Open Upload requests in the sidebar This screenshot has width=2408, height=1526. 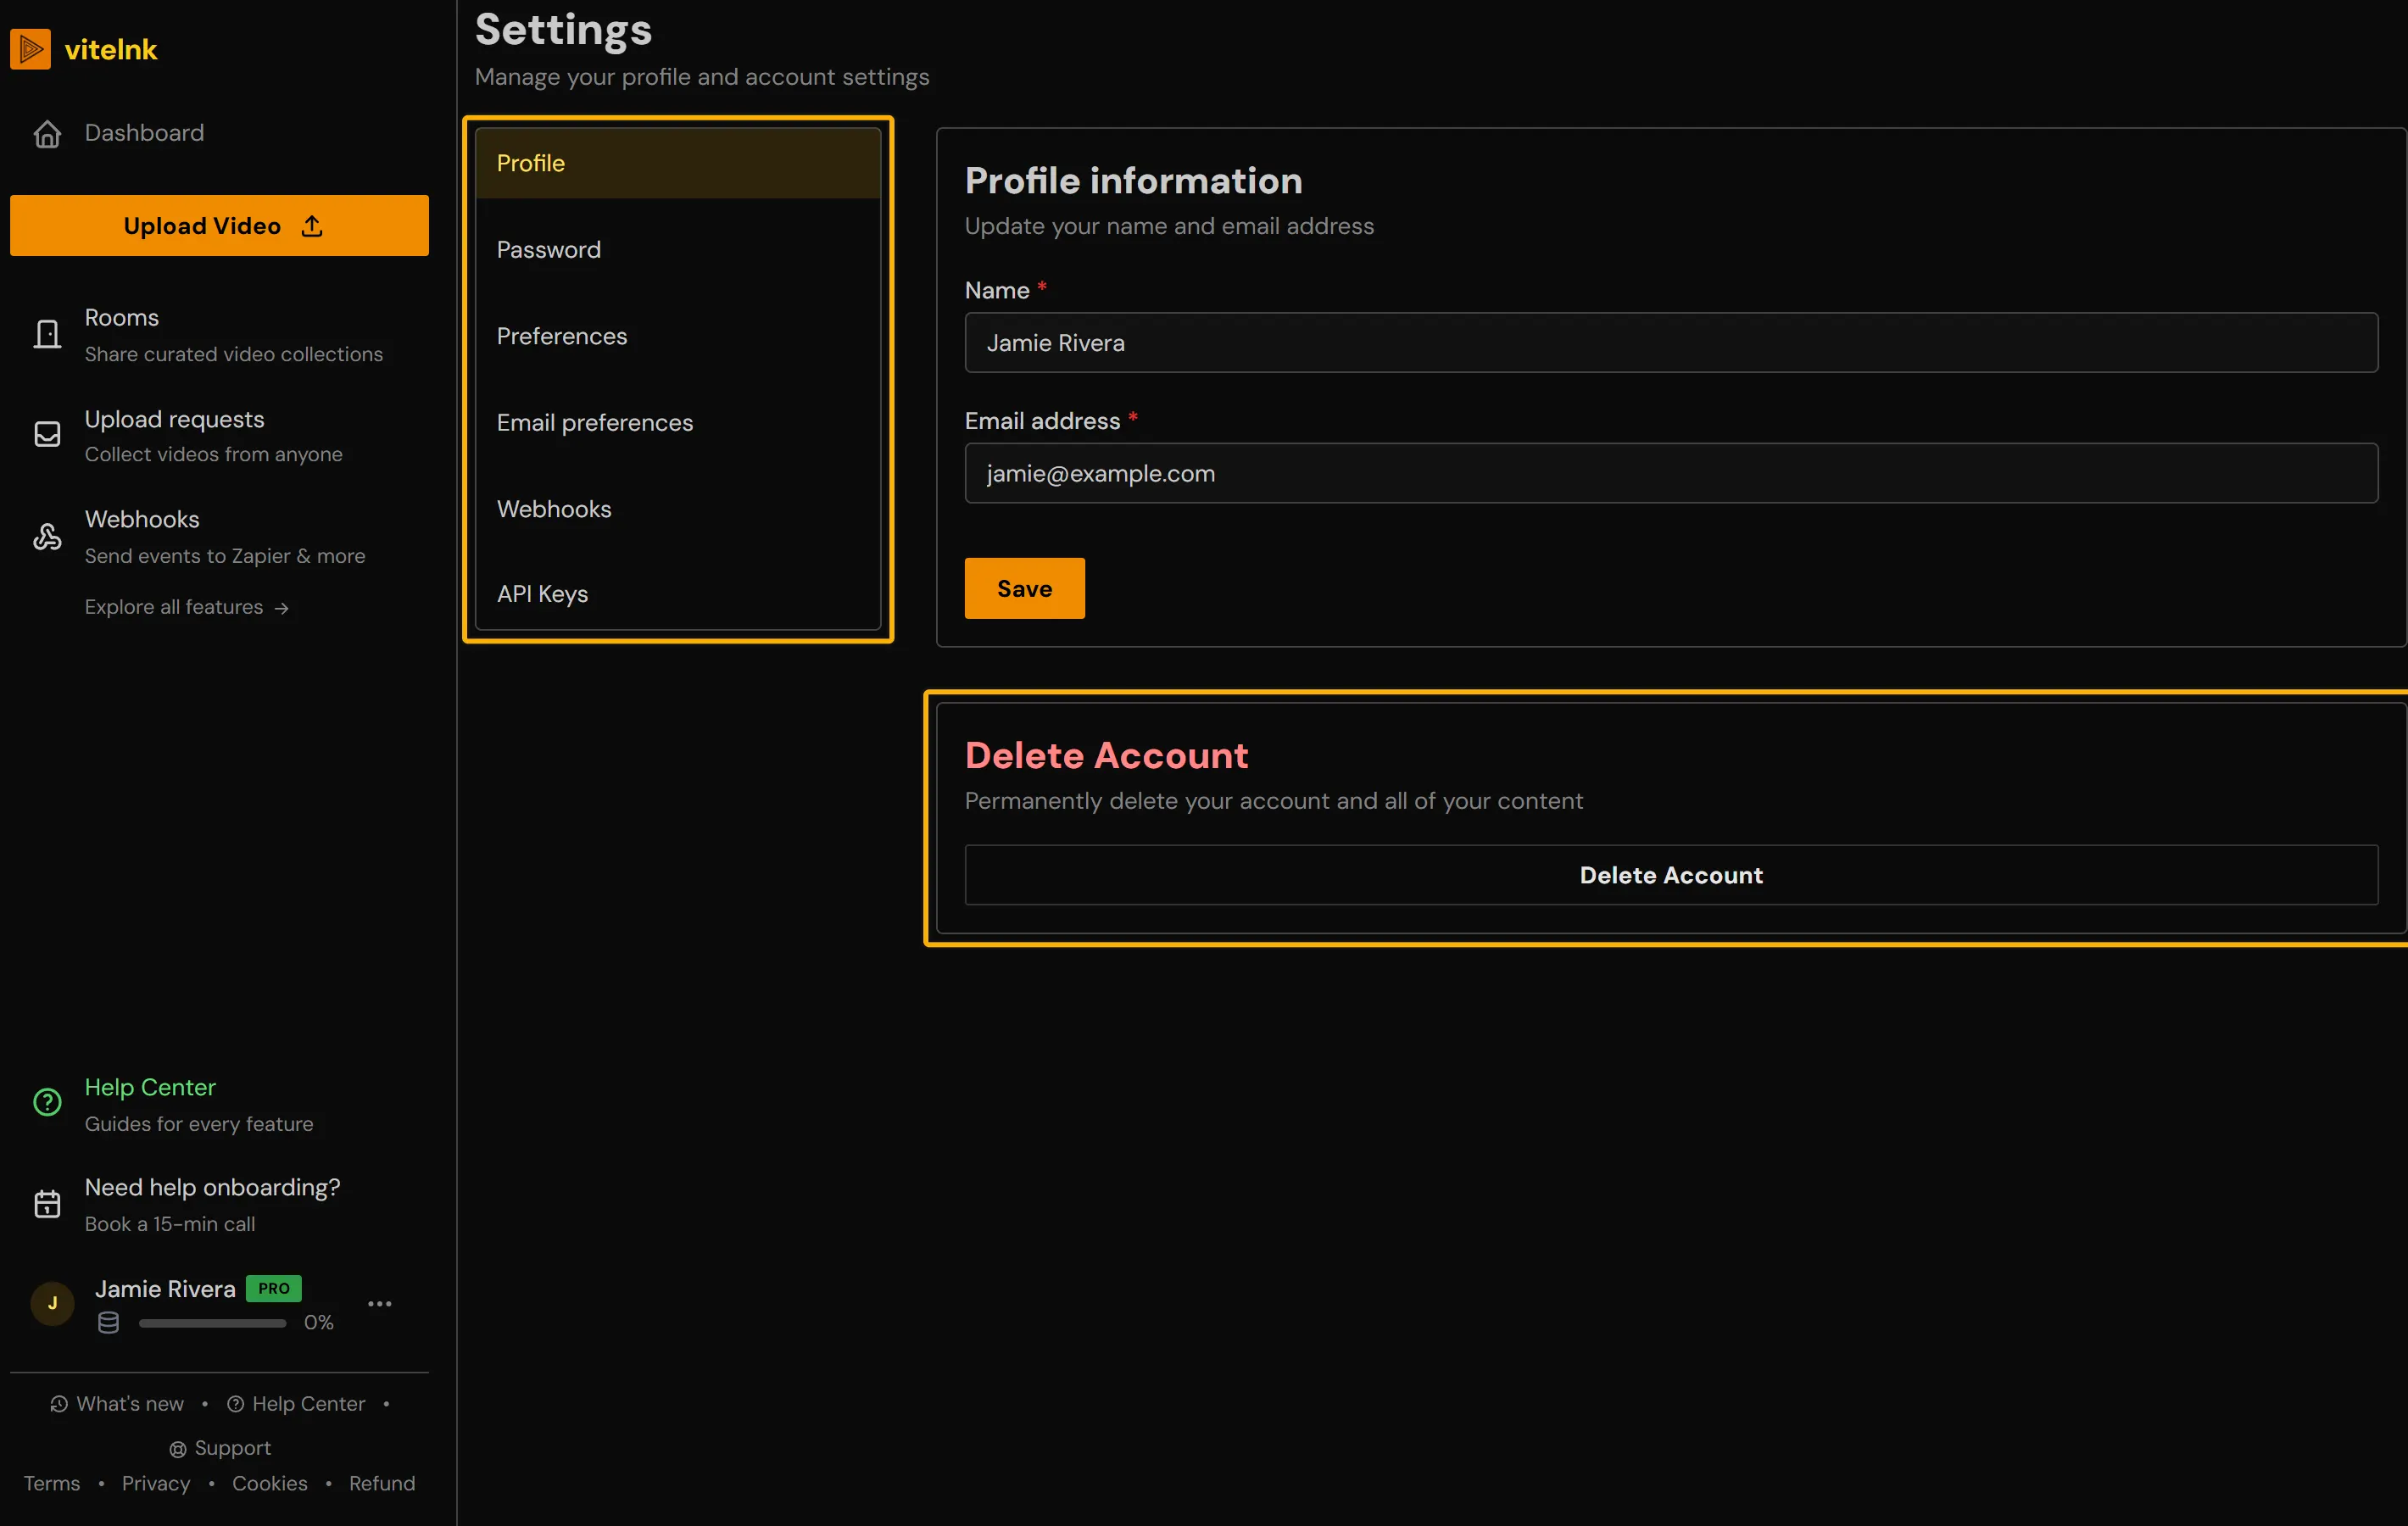[219, 435]
